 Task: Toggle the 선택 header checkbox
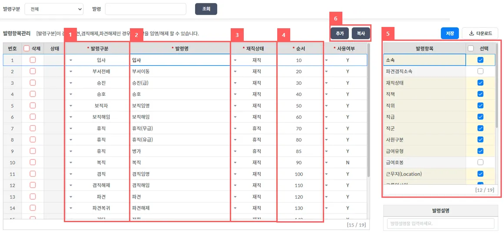(471, 48)
